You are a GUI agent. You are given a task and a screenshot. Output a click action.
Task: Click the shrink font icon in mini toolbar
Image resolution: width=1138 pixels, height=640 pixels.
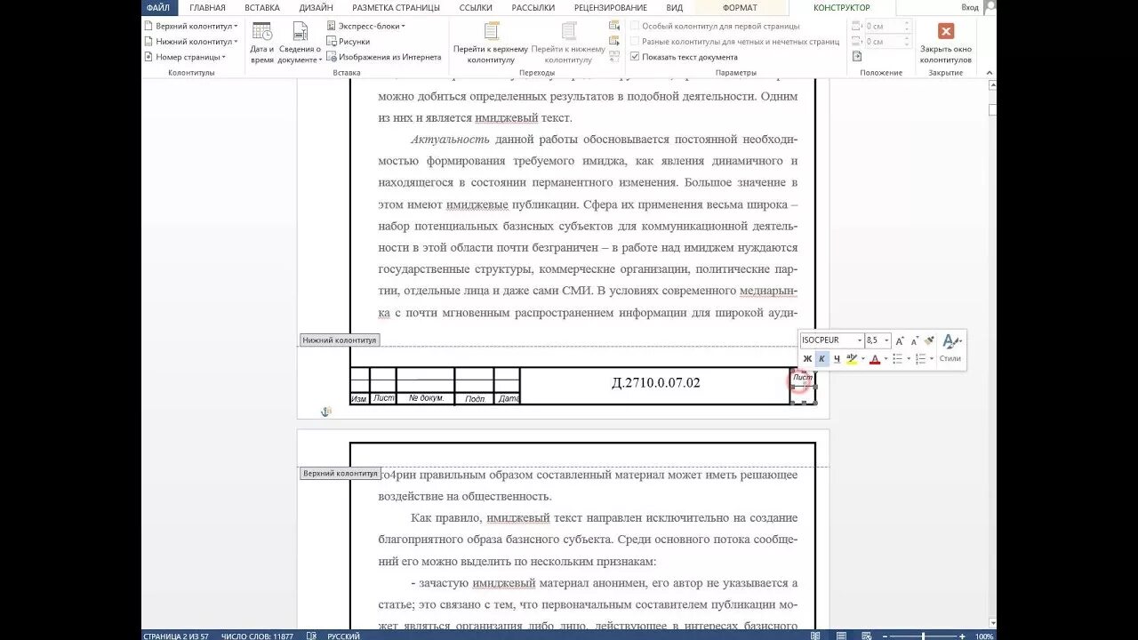tap(914, 340)
